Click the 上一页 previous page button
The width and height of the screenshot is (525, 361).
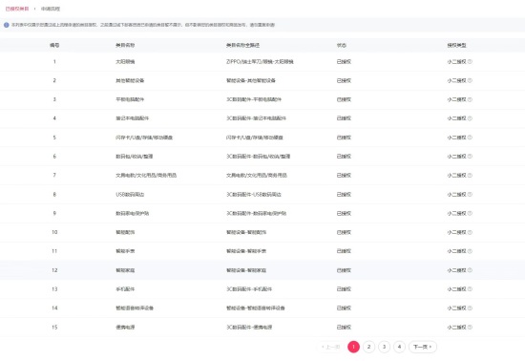coord(330,347)
